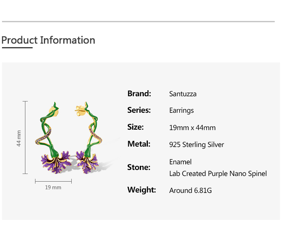This screenshot has height=240, width=282.
Task: Click the Weight: label
Action: click(142, 190)
